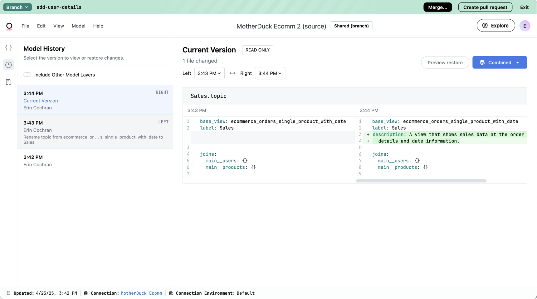Click the compass icon in Explore button

(x=485, y=26)
